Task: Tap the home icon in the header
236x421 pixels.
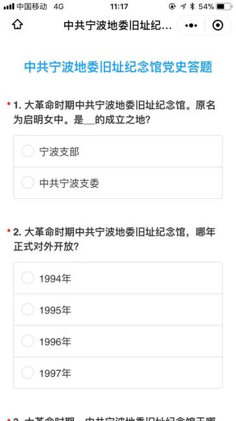Action: (x=18, y=25)
